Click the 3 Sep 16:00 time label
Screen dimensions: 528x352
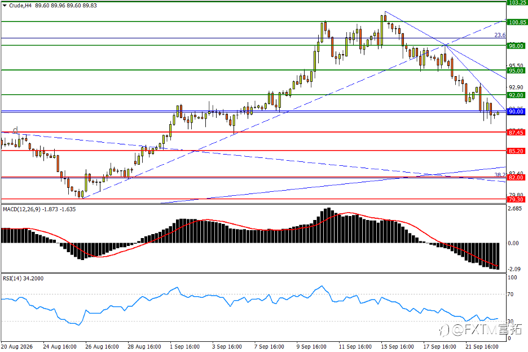(227, 346)
